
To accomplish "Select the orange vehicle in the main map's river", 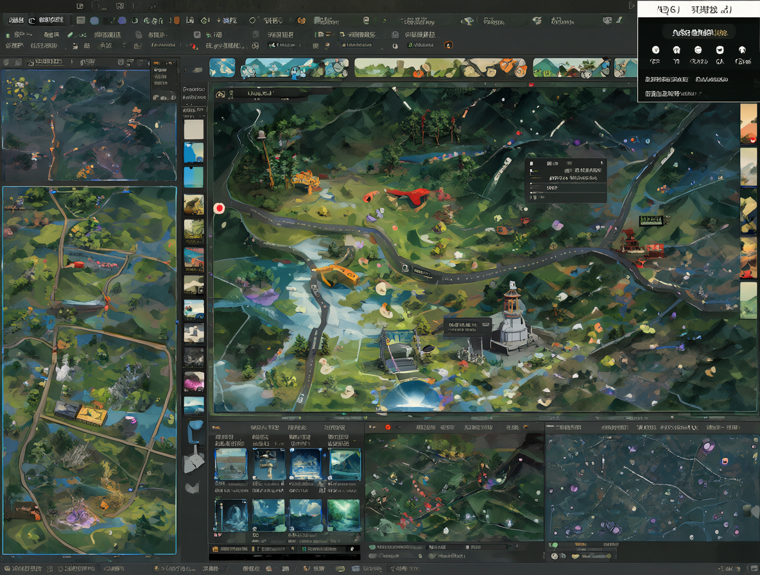I will (x=336, y=275).
